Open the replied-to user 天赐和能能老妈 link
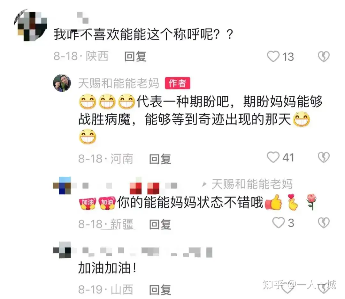345x299 pixels. coord(252,184)
